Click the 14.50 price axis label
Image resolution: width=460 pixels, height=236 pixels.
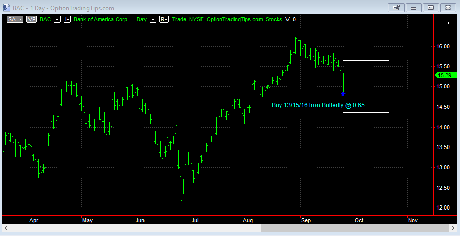[443, 107]
